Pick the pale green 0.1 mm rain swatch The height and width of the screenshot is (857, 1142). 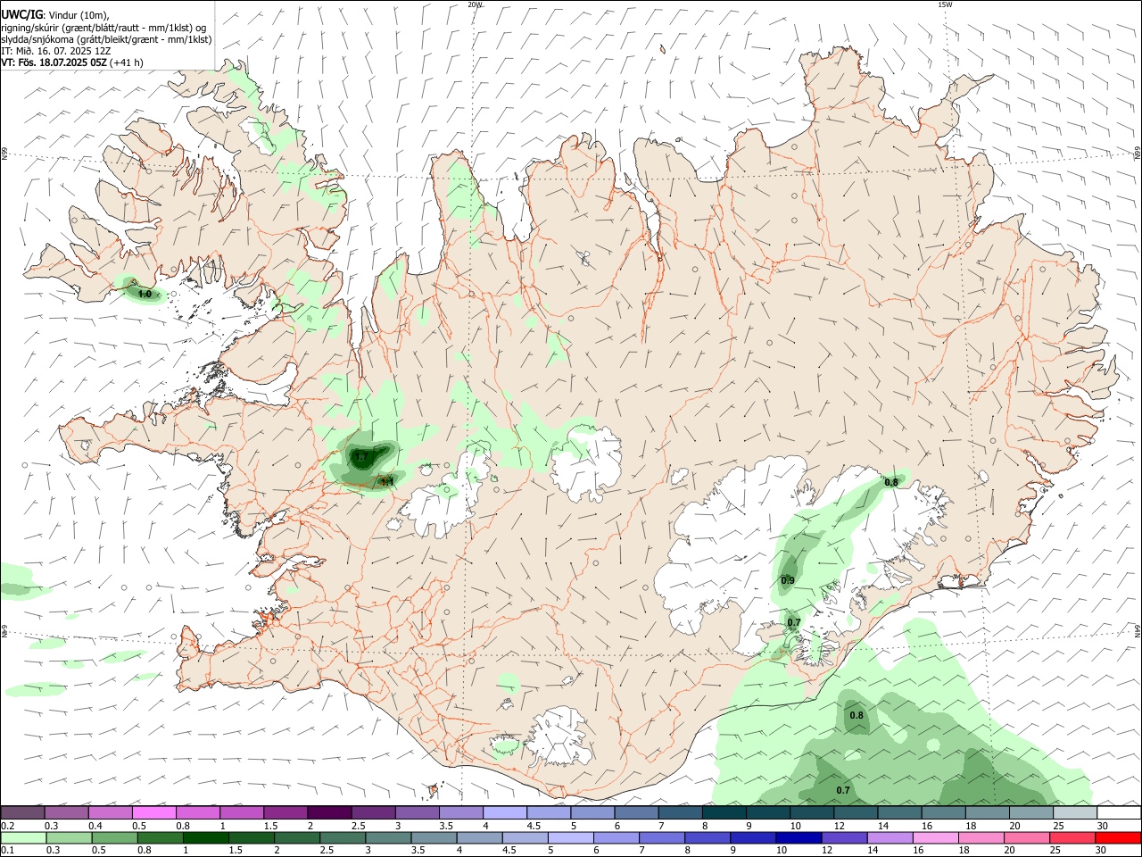coord(23,837)
